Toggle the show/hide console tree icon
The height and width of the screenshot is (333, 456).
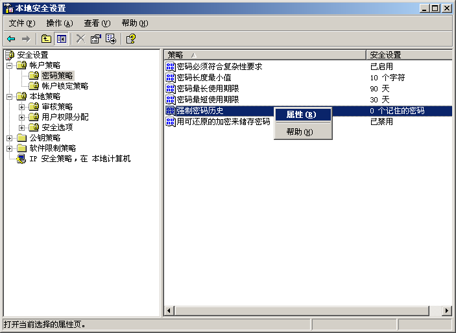coord(62,39)
